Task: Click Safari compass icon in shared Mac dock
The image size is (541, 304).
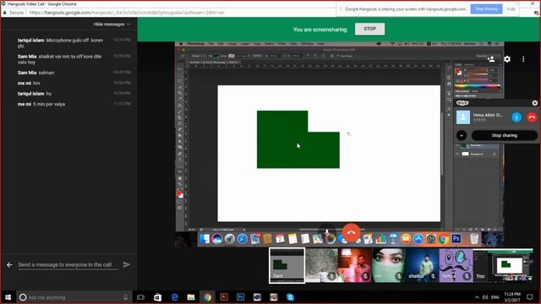Action: pyautogui.click(x=243, y=238)
